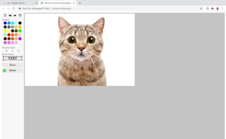Close the cat Google Search tab
Screen dimensions: 226x139
(x=36, y=3)
